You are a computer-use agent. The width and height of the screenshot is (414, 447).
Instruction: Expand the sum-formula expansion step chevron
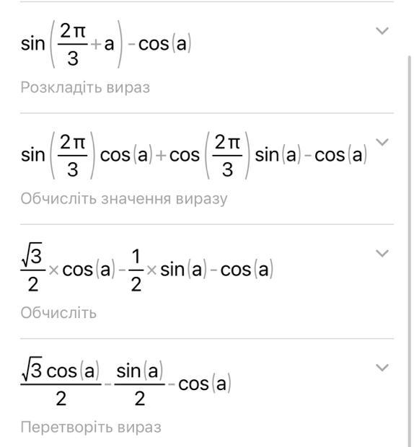[x=382, y=142]
